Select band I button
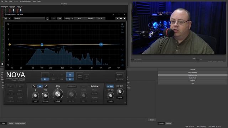Image resolution: width=228 pixels, height=128 pixels. pyautogui.click(x=45, y=75)
